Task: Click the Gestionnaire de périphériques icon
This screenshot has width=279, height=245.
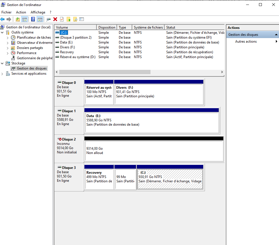Action: (13, 58)
